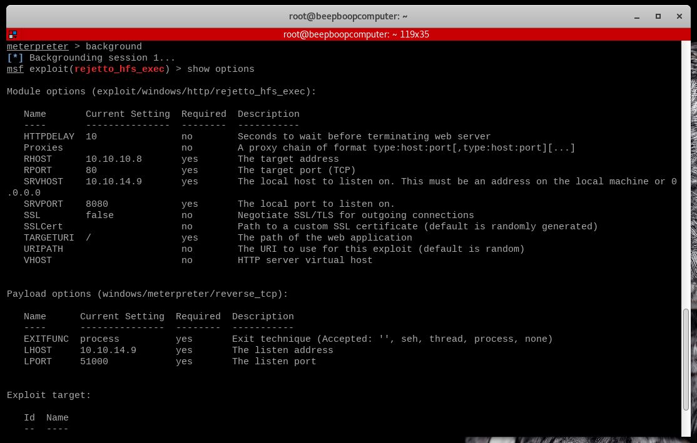
Task: Click the URIPATH option name
Action: (x=43, y=249)
